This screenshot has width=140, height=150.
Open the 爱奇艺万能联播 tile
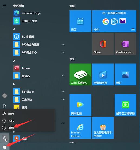pos(125,105)
